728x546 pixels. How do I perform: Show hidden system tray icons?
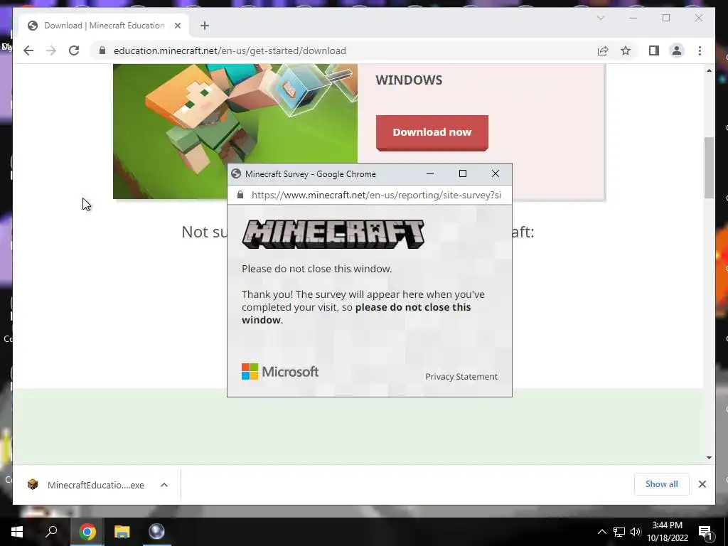click(601, 532)
